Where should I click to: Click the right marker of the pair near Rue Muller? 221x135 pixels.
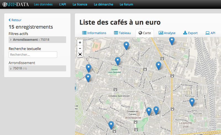pos(156,110)
